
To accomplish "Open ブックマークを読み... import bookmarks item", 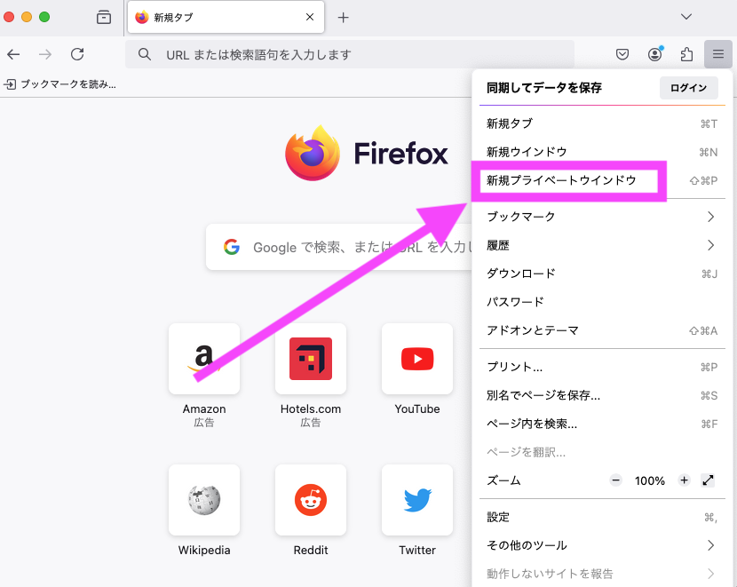I will click(60, 84).
